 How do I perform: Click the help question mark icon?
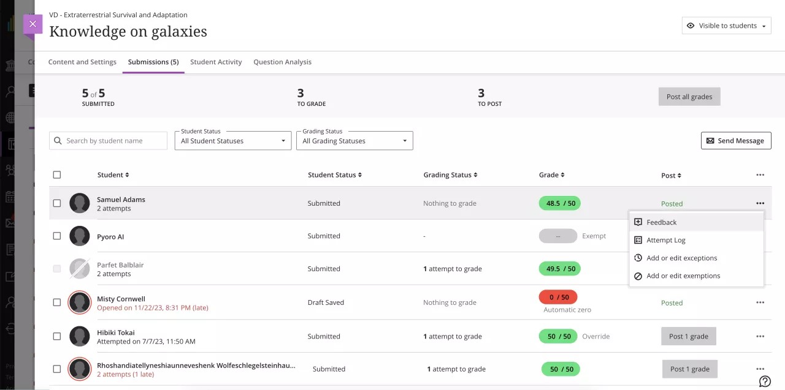point(765,381)
